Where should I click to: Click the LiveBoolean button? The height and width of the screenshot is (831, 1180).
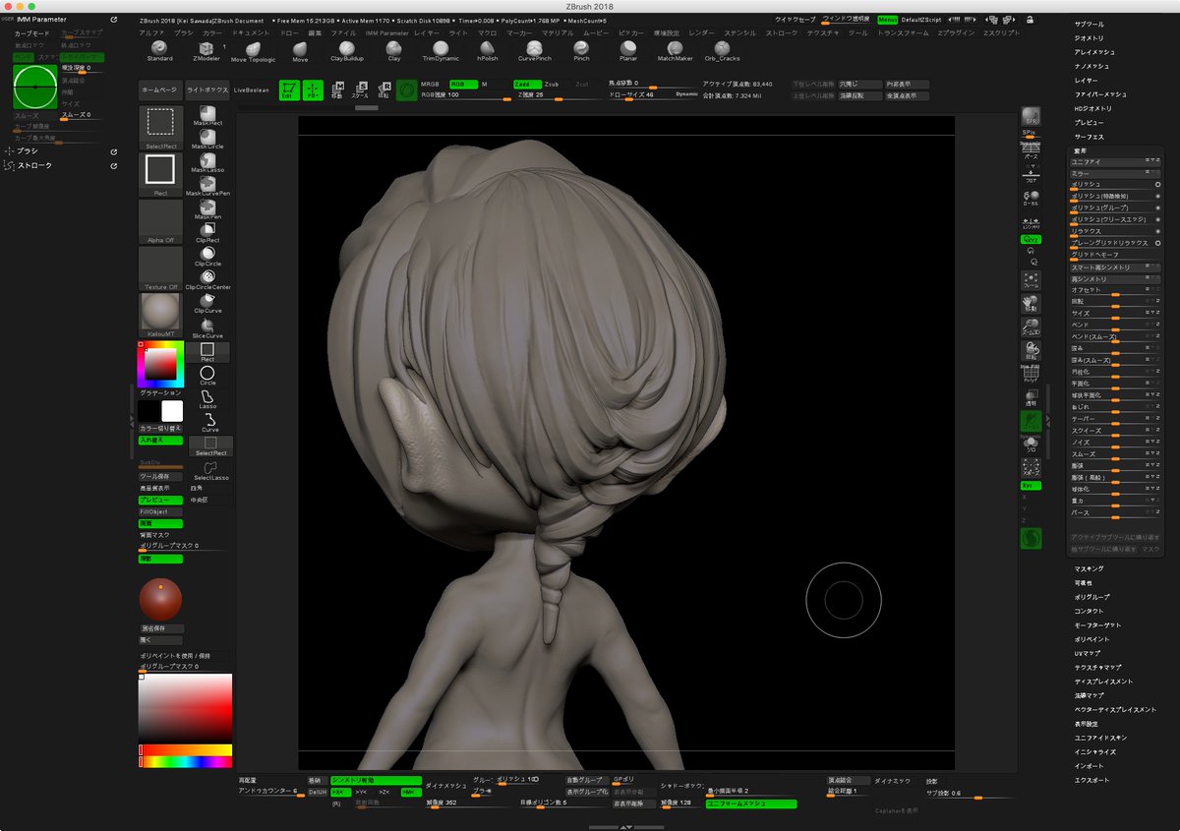(x=252, y=89)
